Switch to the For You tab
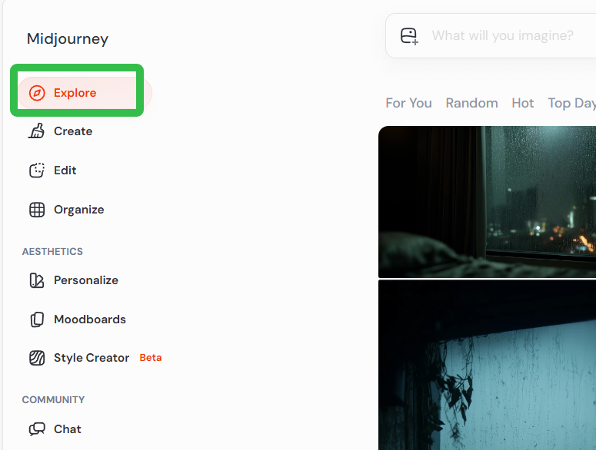Image resolution: width=596 pixels, height=450 pixels. tap(408, 103)
